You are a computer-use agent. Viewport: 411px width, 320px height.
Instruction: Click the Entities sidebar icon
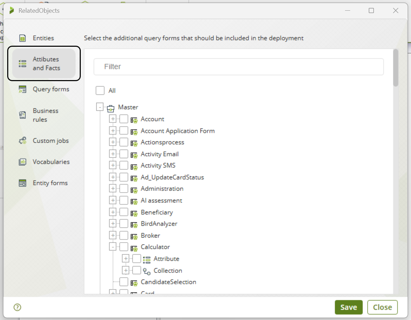tap(23, 38)
